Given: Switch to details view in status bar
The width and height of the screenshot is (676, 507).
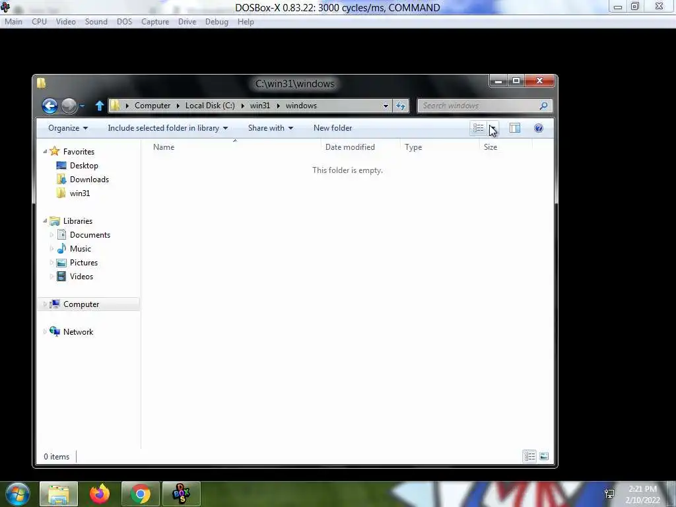Looking at the screenshot, I should click(x=530, y=456).
